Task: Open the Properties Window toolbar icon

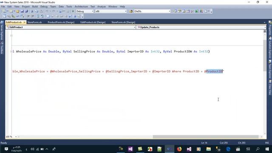Action: click(x=179, y=11)
